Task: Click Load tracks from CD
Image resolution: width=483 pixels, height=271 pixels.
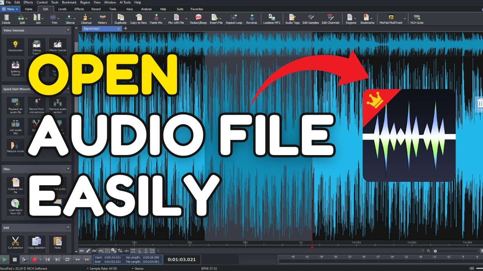Action: click(15, 207)
